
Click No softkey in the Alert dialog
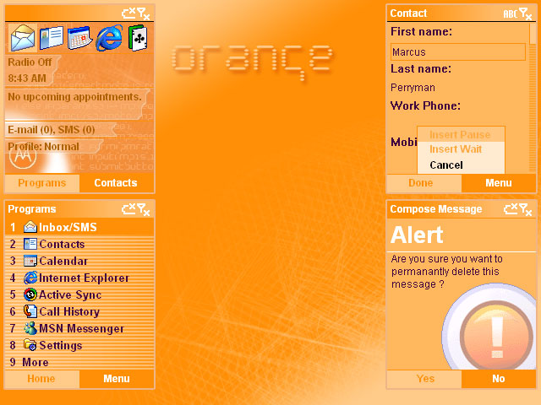[499, 379]
